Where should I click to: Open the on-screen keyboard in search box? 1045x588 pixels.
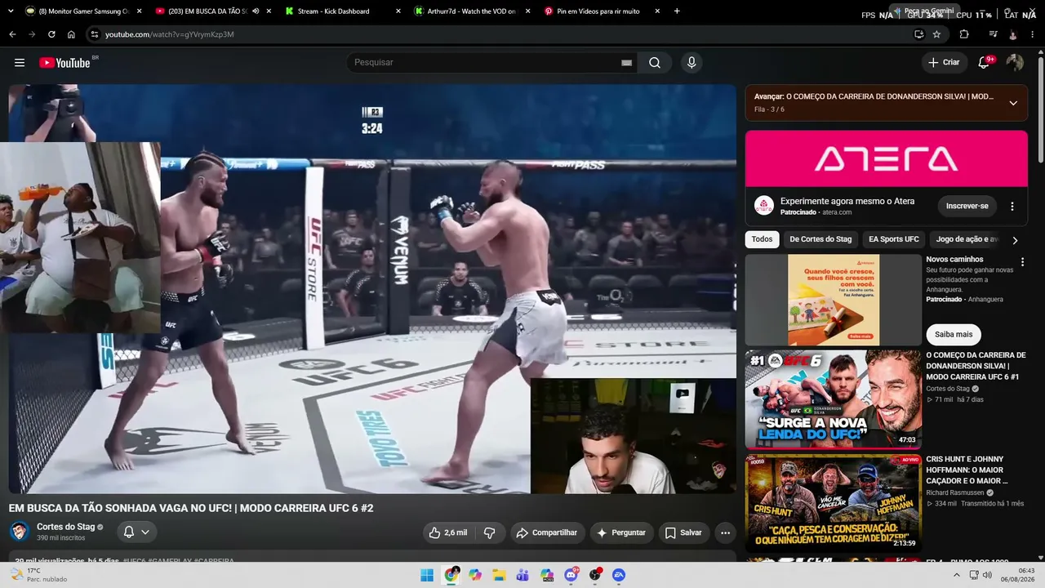[627, 63]
